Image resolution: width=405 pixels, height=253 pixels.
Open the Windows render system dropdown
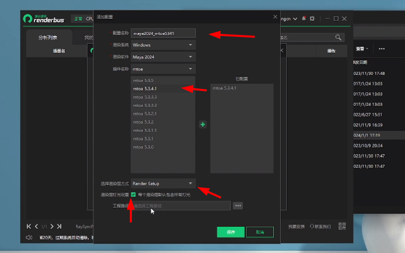pyautogui.click(x=163, y=45)
